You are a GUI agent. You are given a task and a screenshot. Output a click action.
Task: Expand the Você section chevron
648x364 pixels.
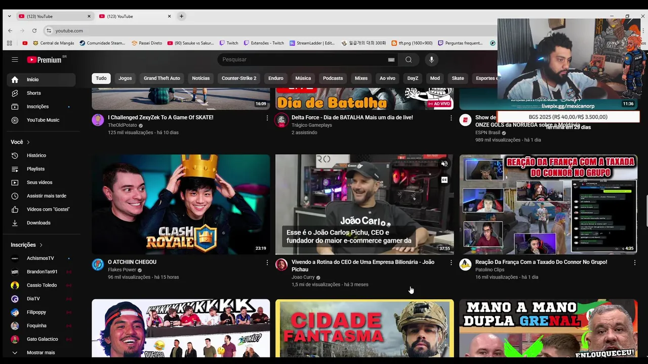28,142
